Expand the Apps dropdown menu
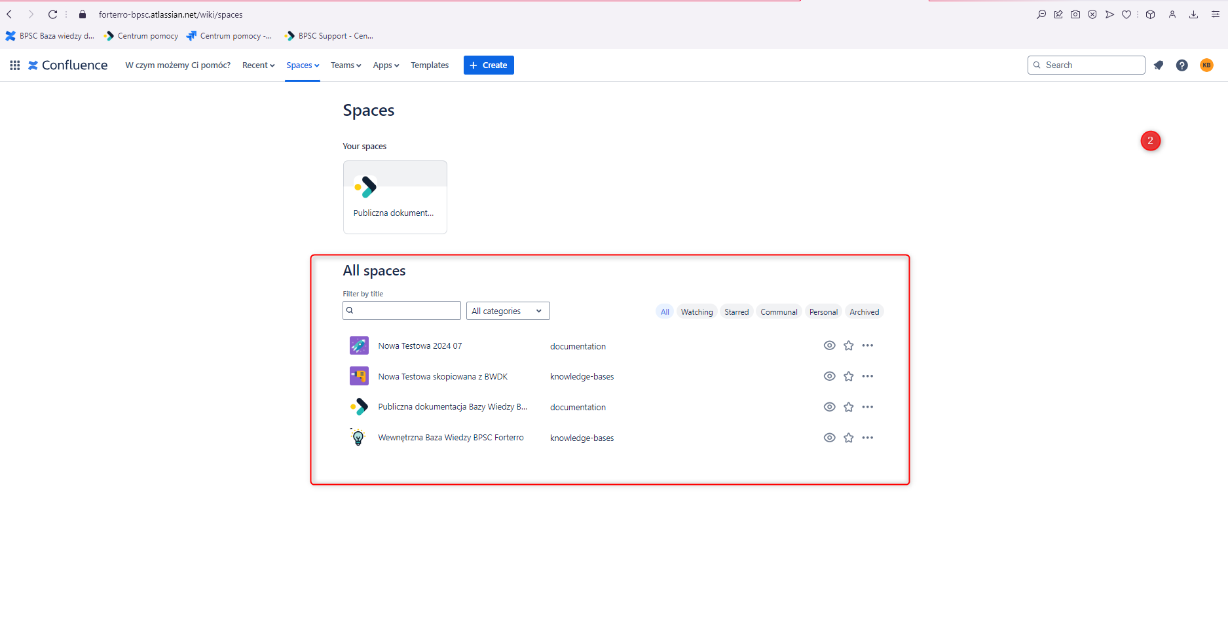 386,65
